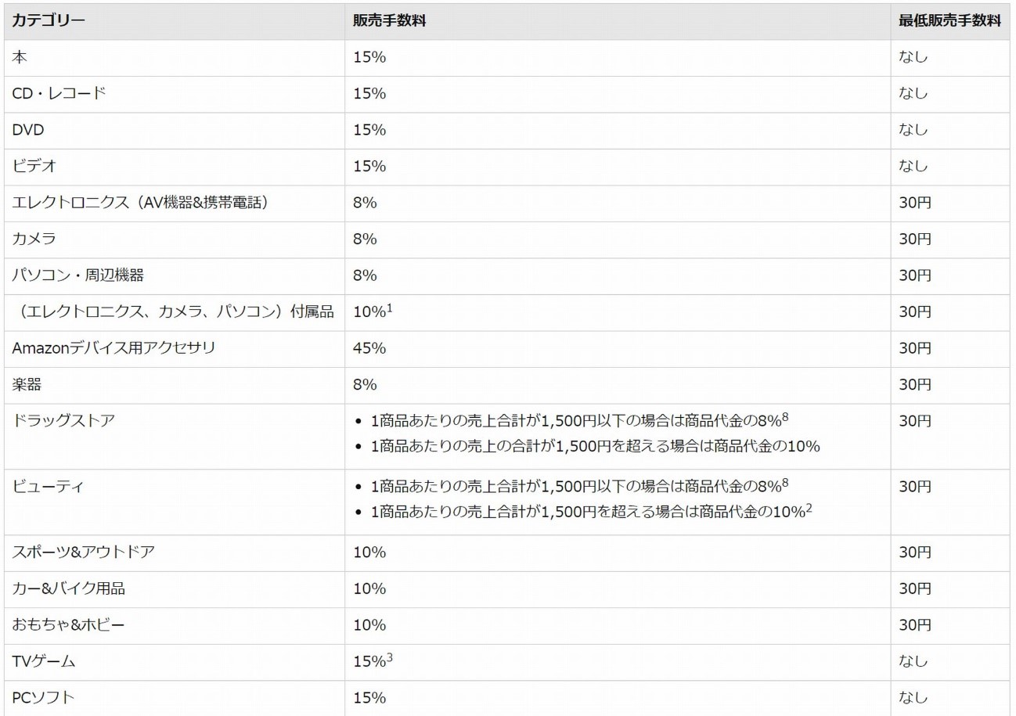Select the Amazonデバイス用アクセサリ category cell

(x=113, y=348)
